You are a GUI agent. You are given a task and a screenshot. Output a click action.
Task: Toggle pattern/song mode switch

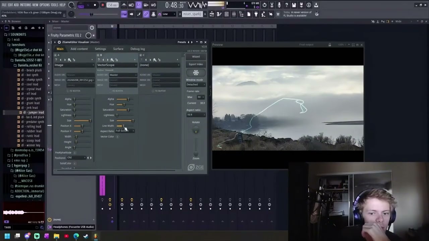(81, 5)
